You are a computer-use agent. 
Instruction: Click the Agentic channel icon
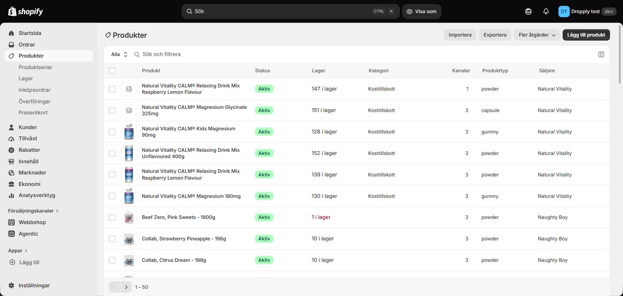12,234
